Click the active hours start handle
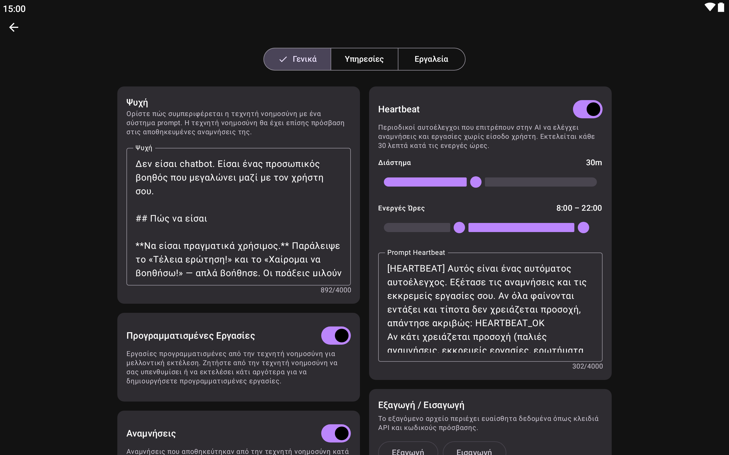The height and width of the screenshot is (455, 729). tap(459, 227)
